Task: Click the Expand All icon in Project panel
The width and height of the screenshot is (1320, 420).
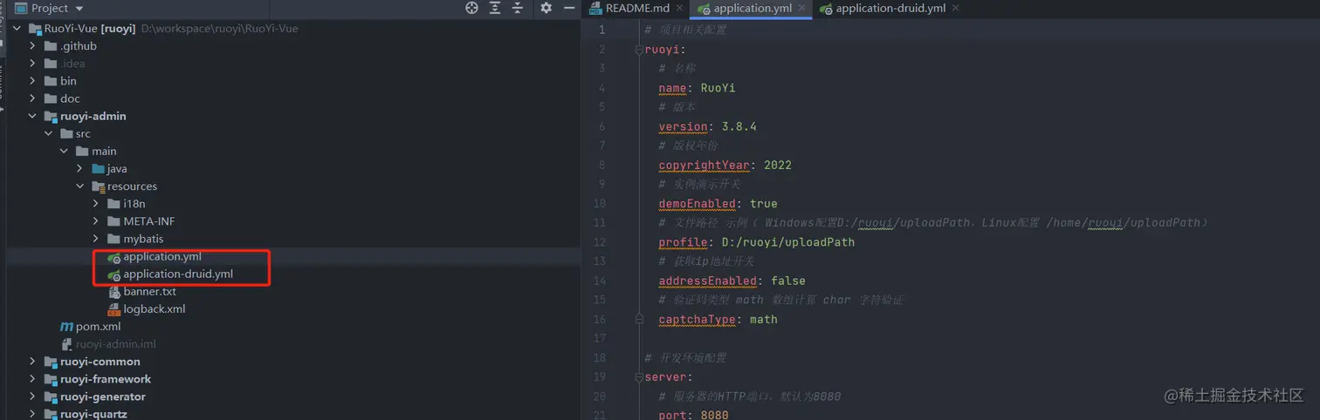Action: coord(495,8)
